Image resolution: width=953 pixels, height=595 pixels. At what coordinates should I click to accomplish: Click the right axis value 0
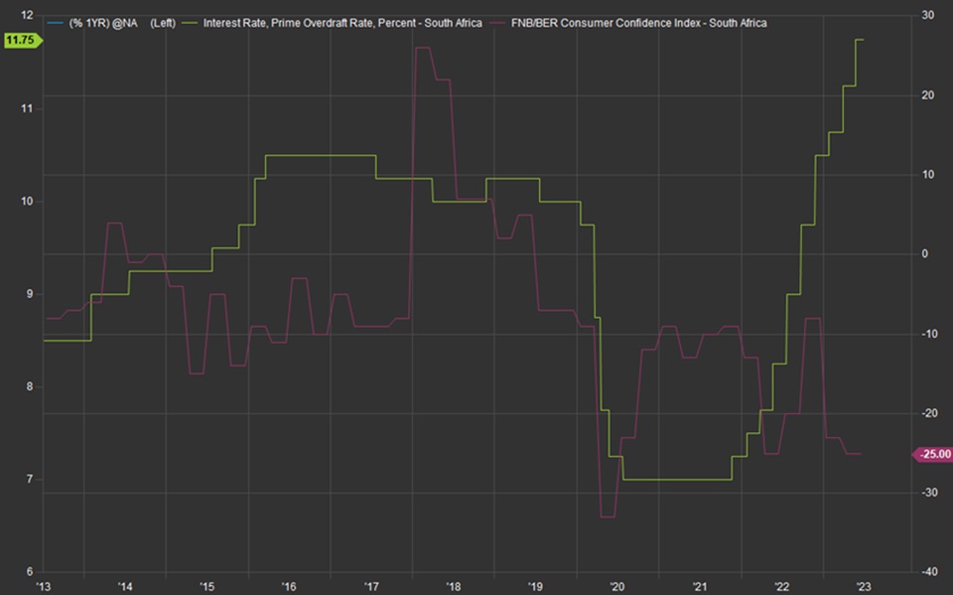pyautogui.click(x=924, y=254)
